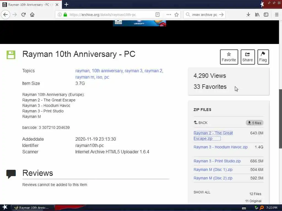The image size is (282, 211).
Task: Click the Reviews speech bubble icon
Action: coord(11,174)
